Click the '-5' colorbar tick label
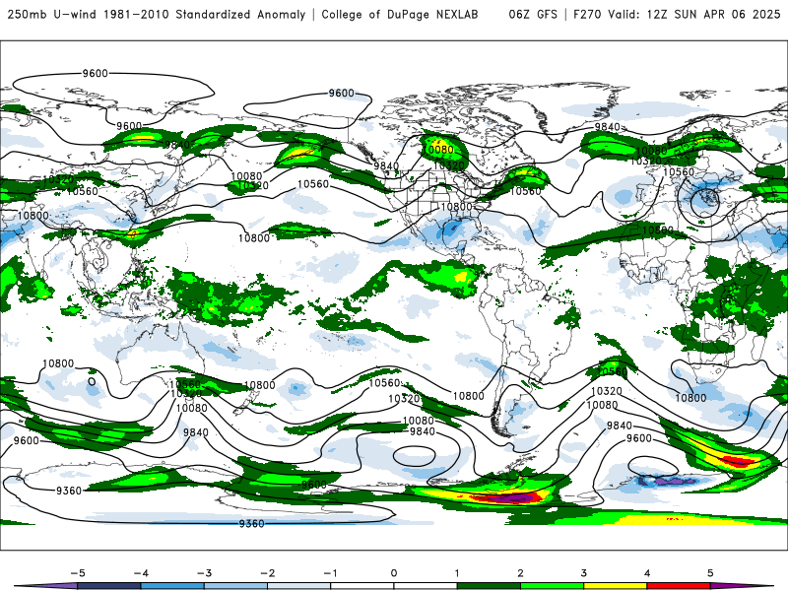This screenshot has height=591, width=788. [78, 573]
